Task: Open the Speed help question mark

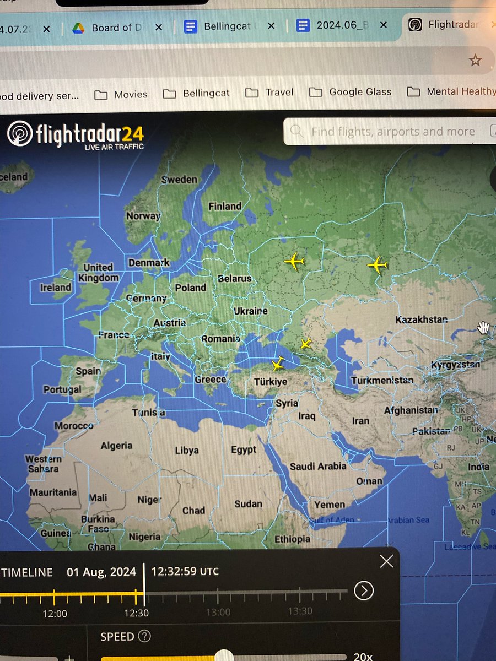Action: coord(144,636)
